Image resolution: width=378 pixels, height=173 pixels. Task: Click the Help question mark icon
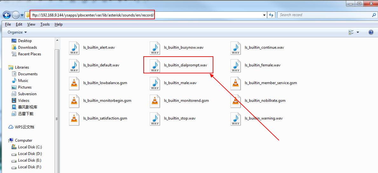point(371,32)
